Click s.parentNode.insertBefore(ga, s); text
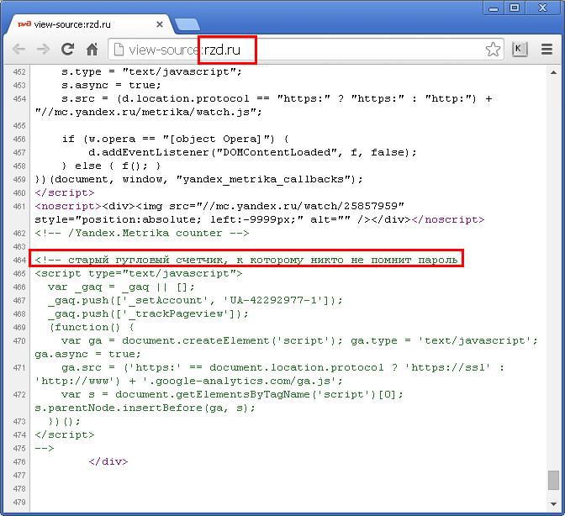 (145, 408)
